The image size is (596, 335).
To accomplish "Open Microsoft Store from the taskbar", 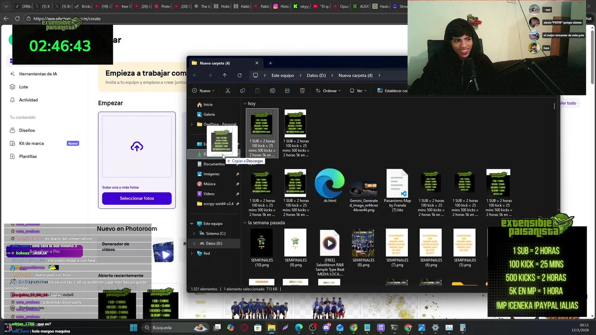I will click(x=258, y=328).
